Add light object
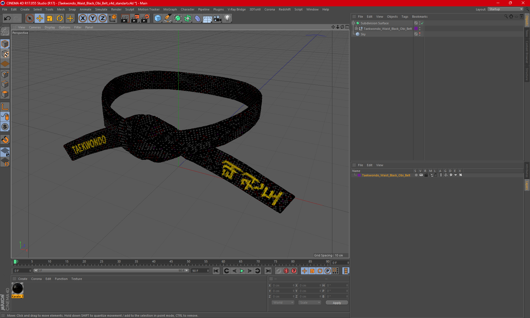Viewport: 530px width, 318px height. [227, 18]
